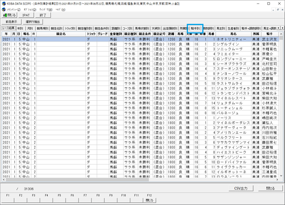Click the blank button under F11
The width and height of the screenshot is (285, 205).
click(x=136, y=200)
